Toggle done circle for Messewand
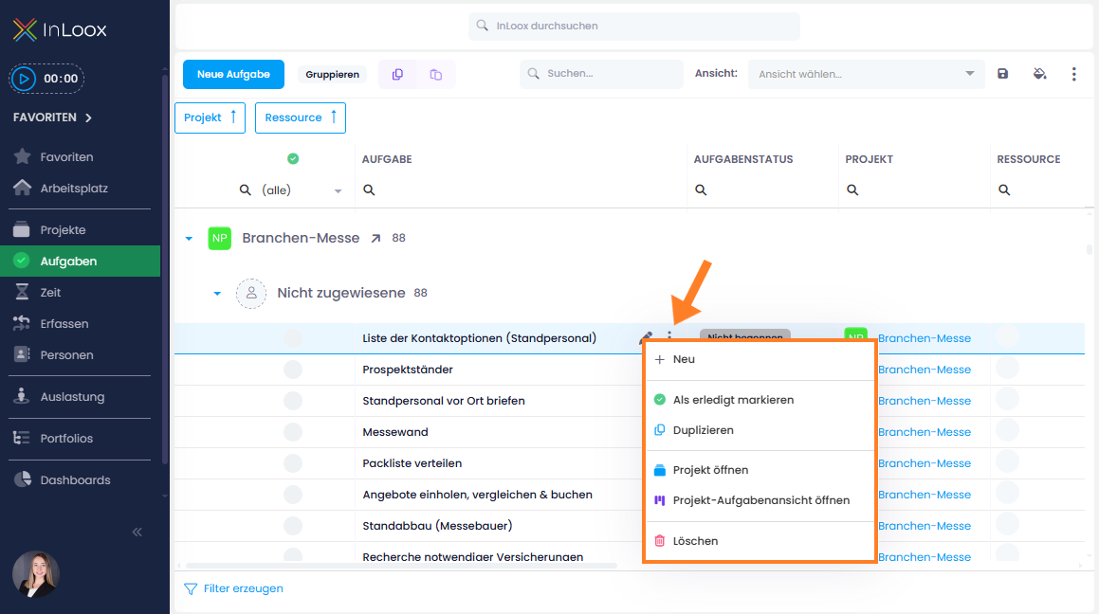The width and height of the screenshot is (1099, 614). coord(293,432)
